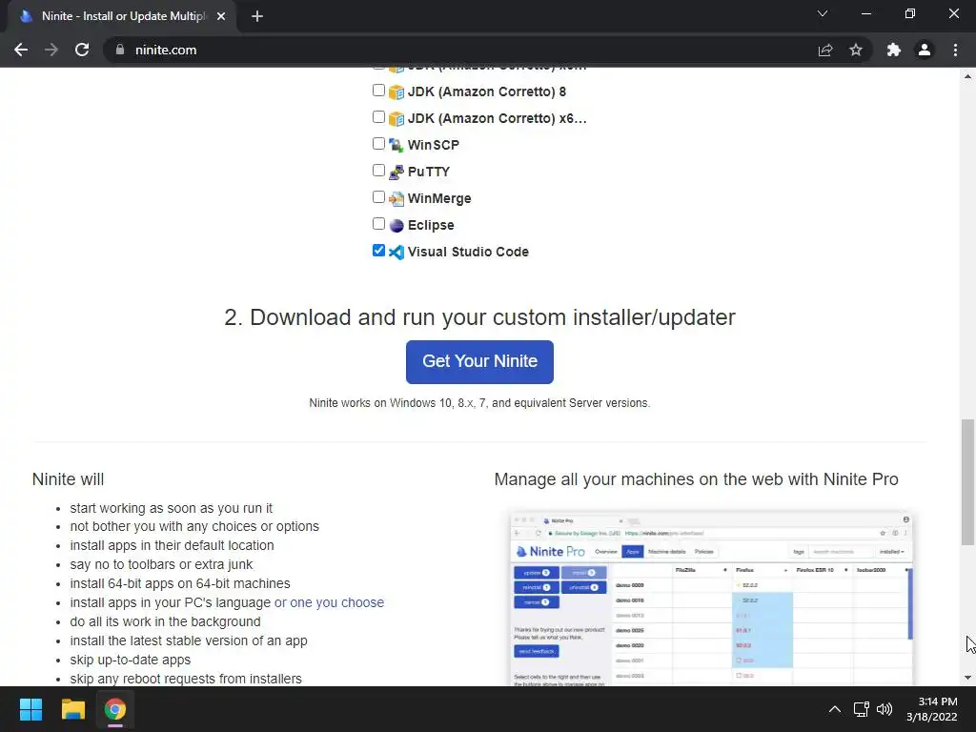Click the 'PuTTY' label

click(x=428, y=172)
